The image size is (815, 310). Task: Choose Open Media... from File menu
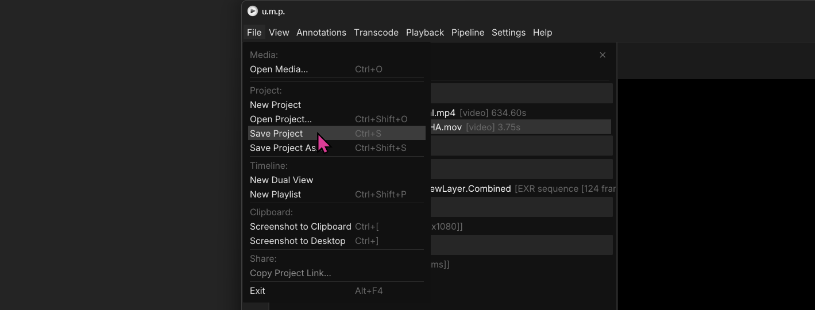(279, 69)
